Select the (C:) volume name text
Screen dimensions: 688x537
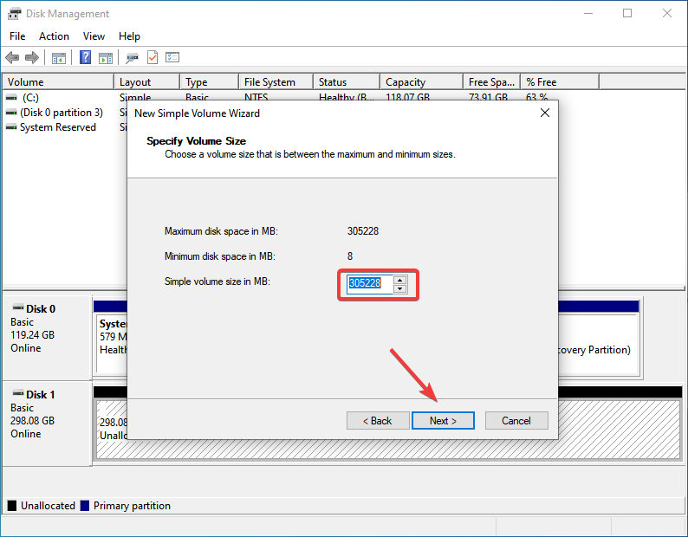click(x=30, y=97)
